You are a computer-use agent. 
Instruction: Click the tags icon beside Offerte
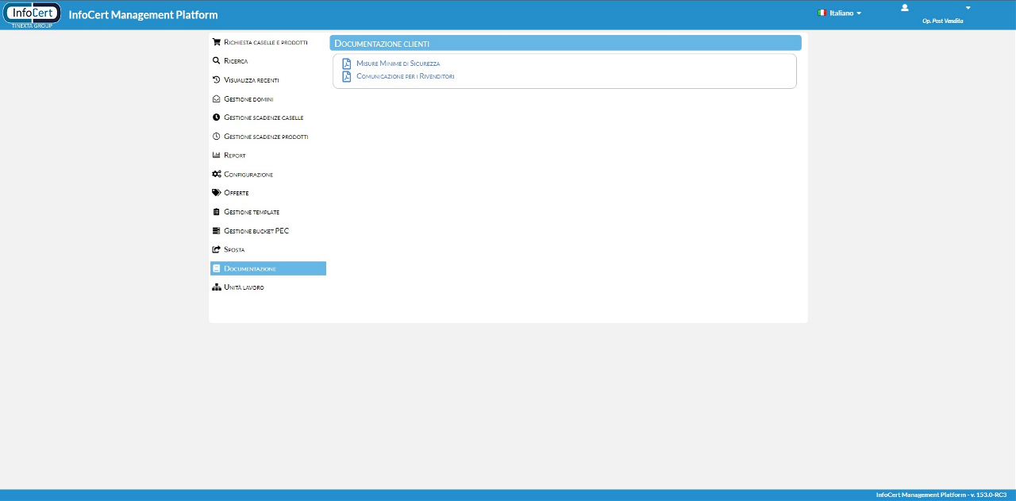[x=216, y=193]
